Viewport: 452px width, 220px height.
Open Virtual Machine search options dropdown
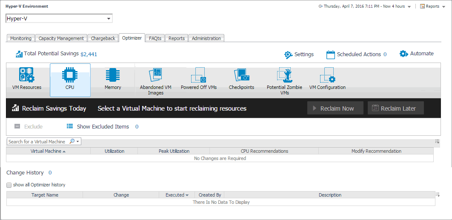click(x=78, y=142)
